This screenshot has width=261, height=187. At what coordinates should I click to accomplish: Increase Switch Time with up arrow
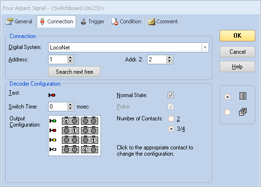[70, 105]
